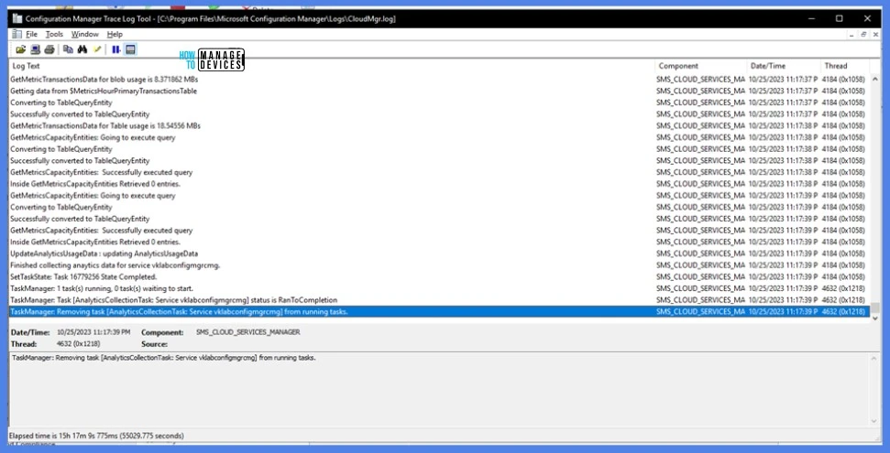Click the details pane scroll down arrow
Image resolution: width=890 pixels, height=453 pixels.
point(874,421)
